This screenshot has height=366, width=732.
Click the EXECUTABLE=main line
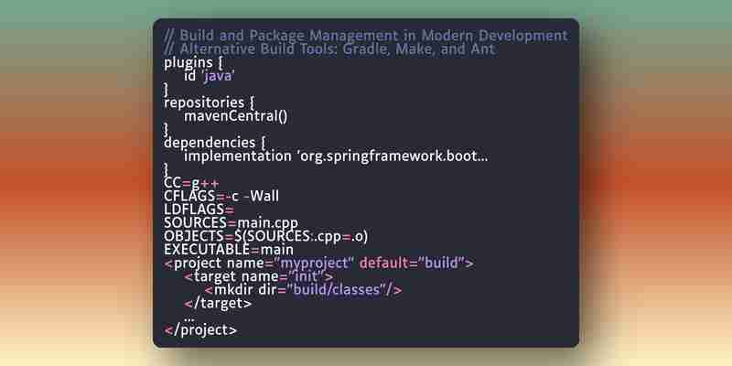click(229, 250)
